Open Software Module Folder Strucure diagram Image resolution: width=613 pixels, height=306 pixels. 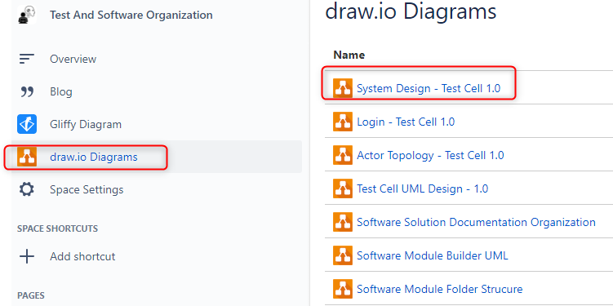point(440,289)
